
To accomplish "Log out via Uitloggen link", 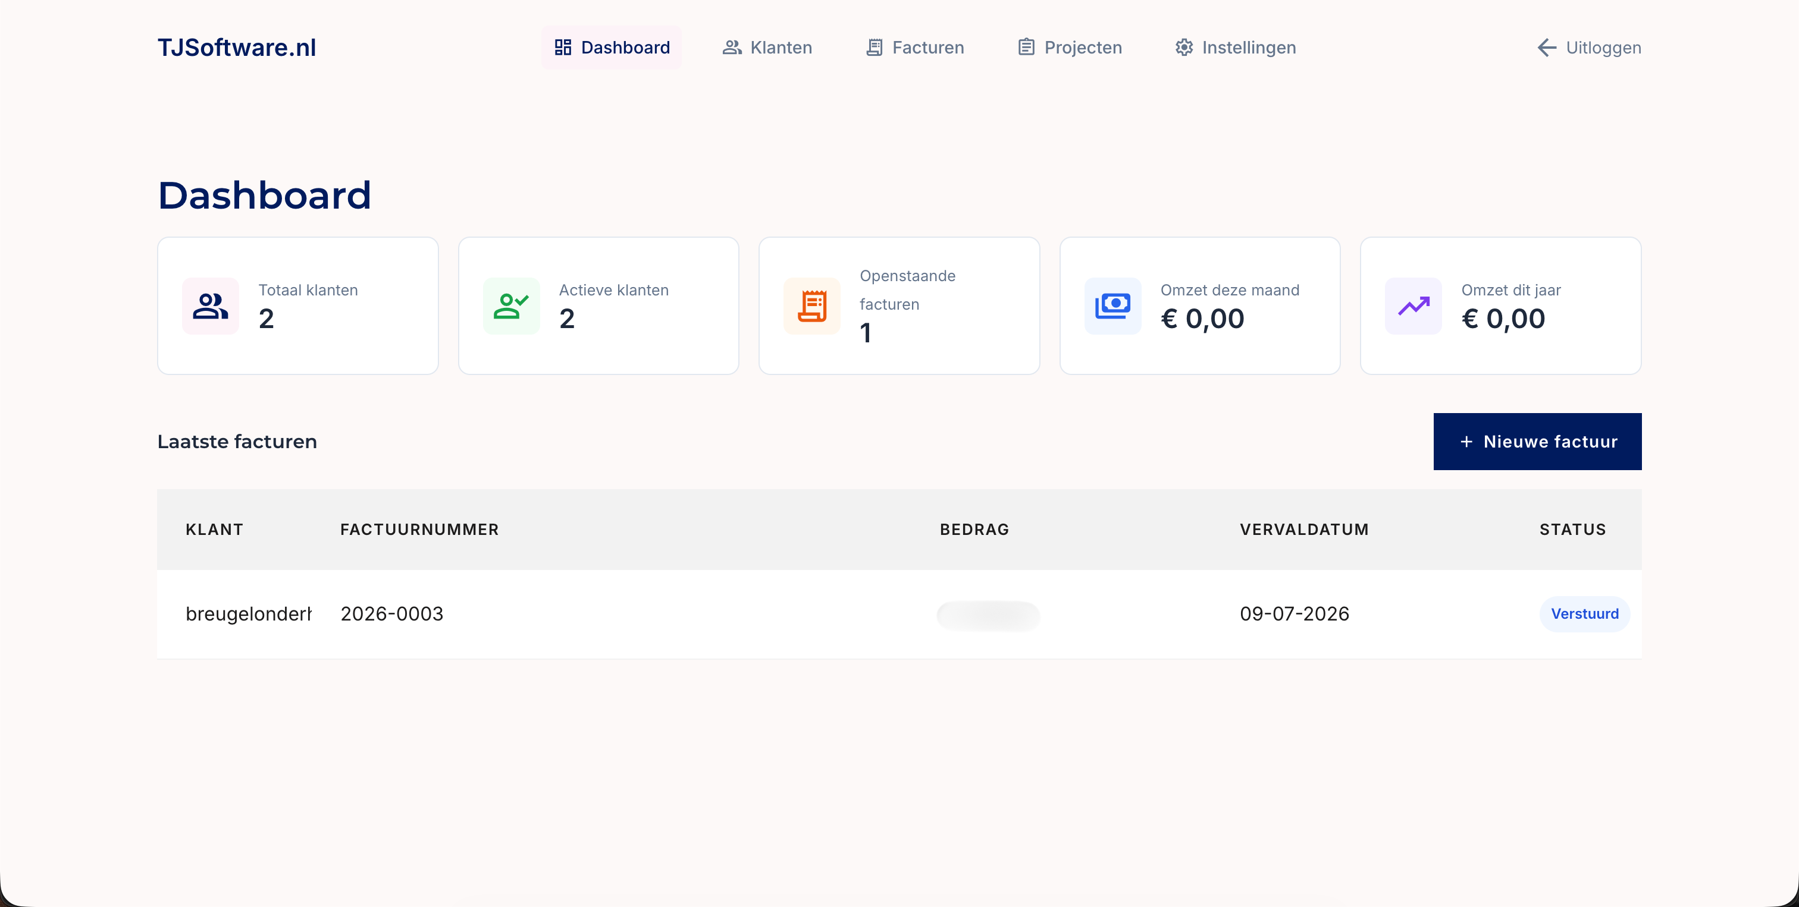I will coord(1589,48).
